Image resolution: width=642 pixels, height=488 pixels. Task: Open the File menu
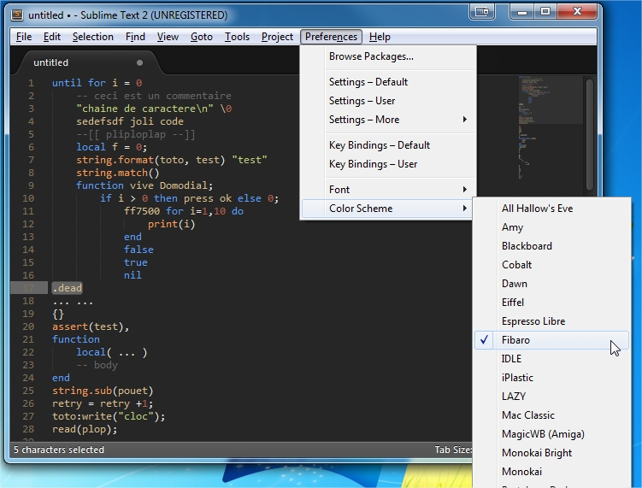(24, 37)
